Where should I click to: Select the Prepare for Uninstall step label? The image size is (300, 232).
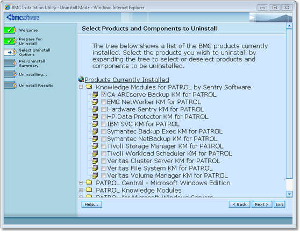click(x=31, y=41)
